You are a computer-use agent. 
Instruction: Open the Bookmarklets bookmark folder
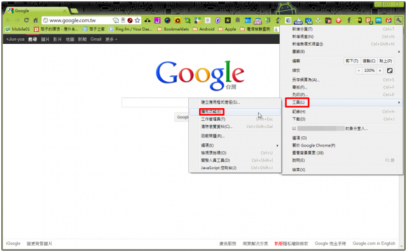173,29
